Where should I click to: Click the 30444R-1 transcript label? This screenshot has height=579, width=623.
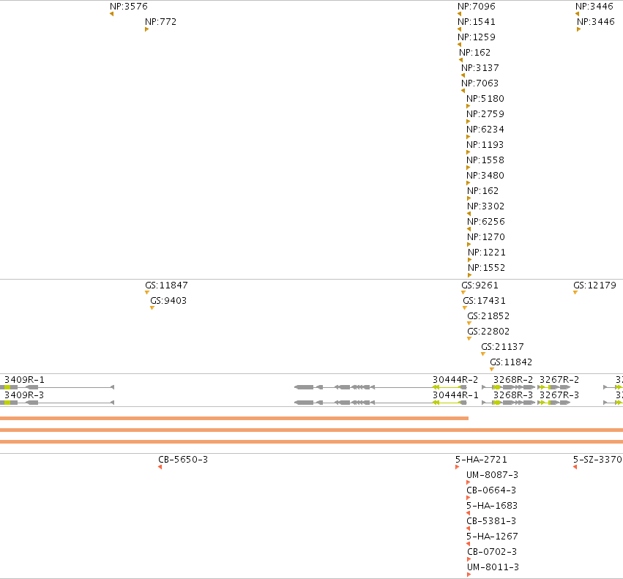[x=455, y=395]
